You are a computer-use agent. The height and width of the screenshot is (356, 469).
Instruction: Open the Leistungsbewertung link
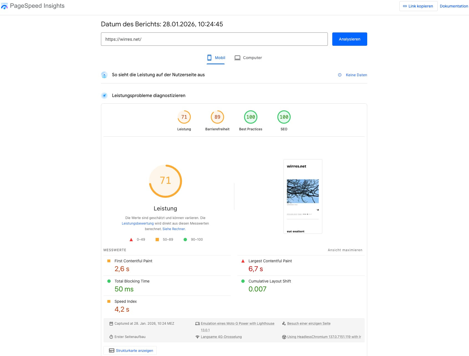138,223
